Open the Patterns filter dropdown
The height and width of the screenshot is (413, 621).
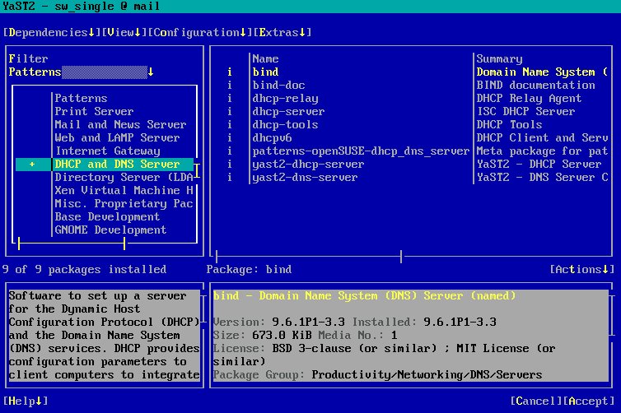click(x=82, y=72)
